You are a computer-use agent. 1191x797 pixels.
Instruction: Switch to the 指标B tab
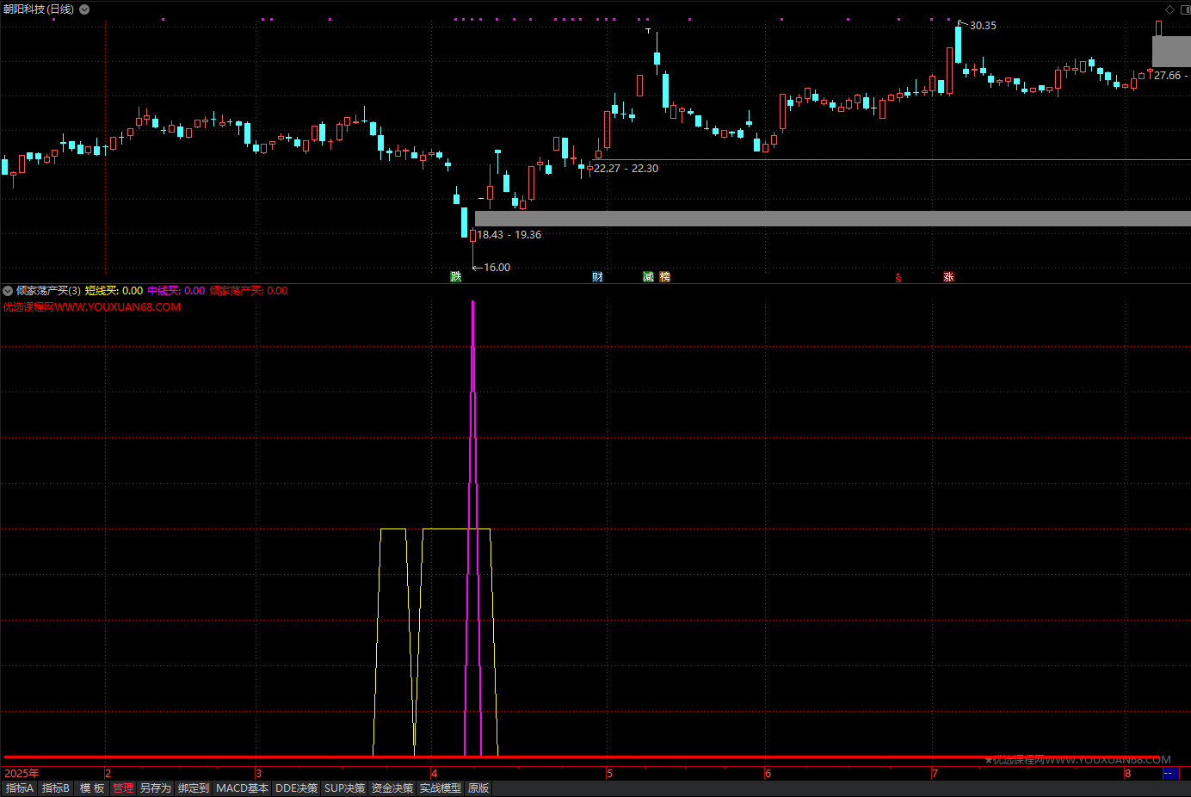56,788
